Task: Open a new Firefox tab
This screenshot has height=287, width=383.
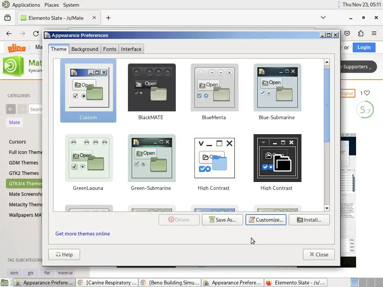Action: click(108, 18)
